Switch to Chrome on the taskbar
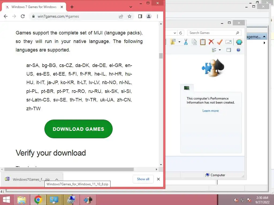 point(38,200)
